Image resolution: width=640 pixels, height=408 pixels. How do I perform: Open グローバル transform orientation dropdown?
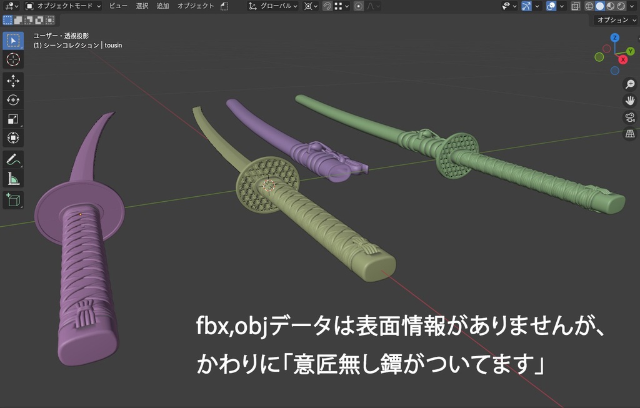pos(272,6)
